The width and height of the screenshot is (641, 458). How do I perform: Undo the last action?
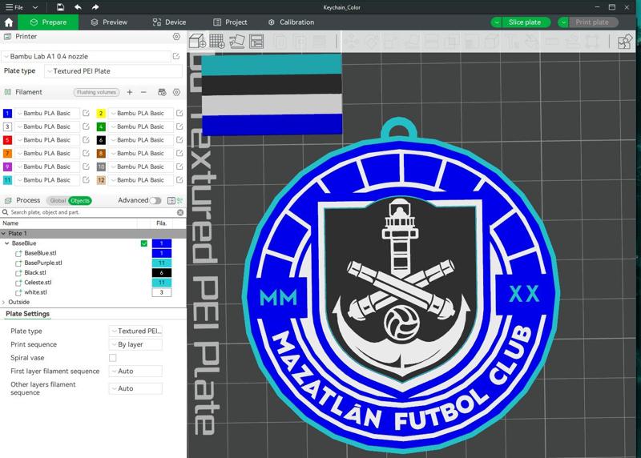click(x=78, y=7)
